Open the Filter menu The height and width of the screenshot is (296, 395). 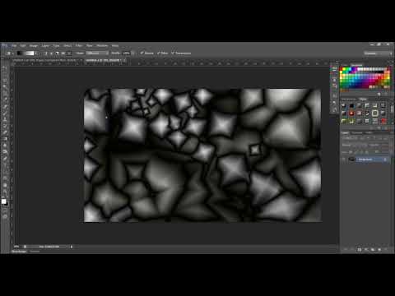point(79,45)
